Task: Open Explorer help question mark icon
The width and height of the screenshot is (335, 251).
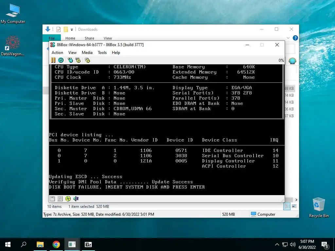Action: tap(295, 38)
